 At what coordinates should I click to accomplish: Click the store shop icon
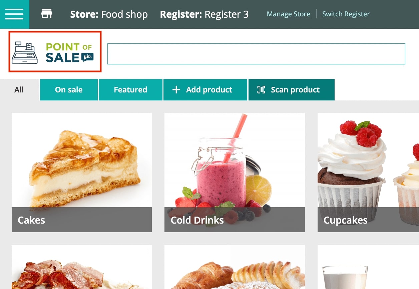point(47,14)
